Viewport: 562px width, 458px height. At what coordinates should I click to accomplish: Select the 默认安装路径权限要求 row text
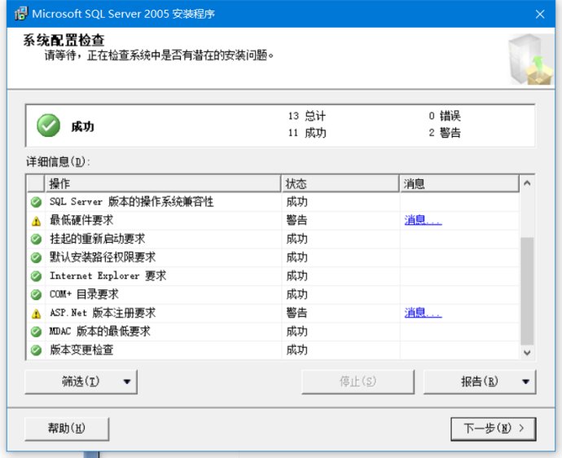[x=103, y=258]
